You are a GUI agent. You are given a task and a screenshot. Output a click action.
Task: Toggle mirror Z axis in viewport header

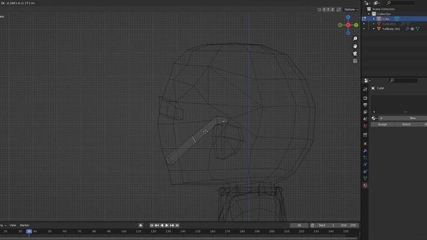332,9
